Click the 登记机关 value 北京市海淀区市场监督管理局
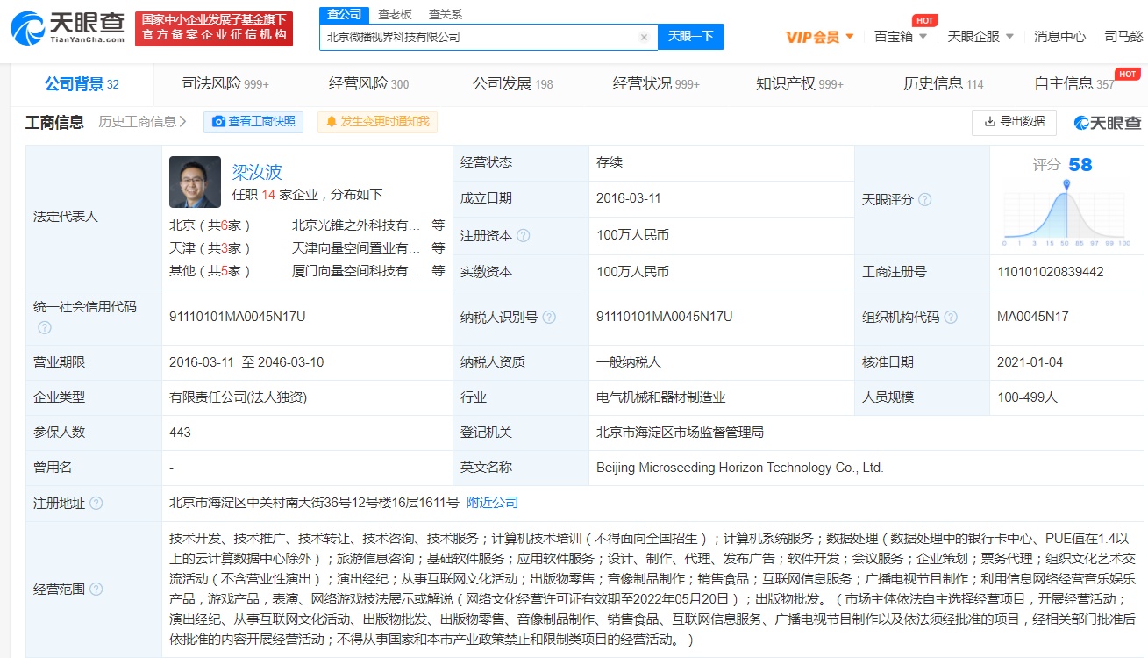Viewport: 1148px width, 658px height. [680, 433]
